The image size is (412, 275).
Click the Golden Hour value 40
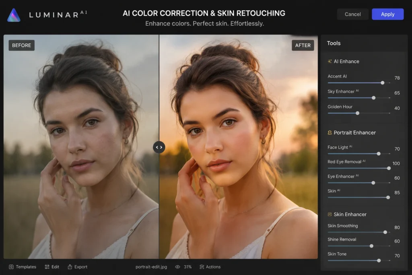click(x=397, y=108)
